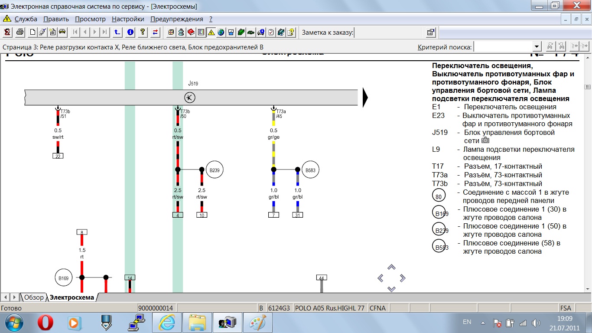
Task: Click the yellow question mark toolbar icon
Action: tap(143, 32)
